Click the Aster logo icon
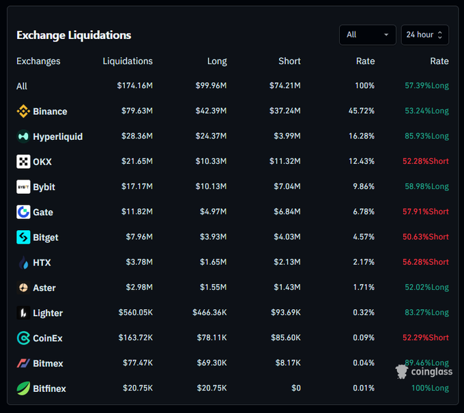 pyautogui.click(x=23, y=287)
